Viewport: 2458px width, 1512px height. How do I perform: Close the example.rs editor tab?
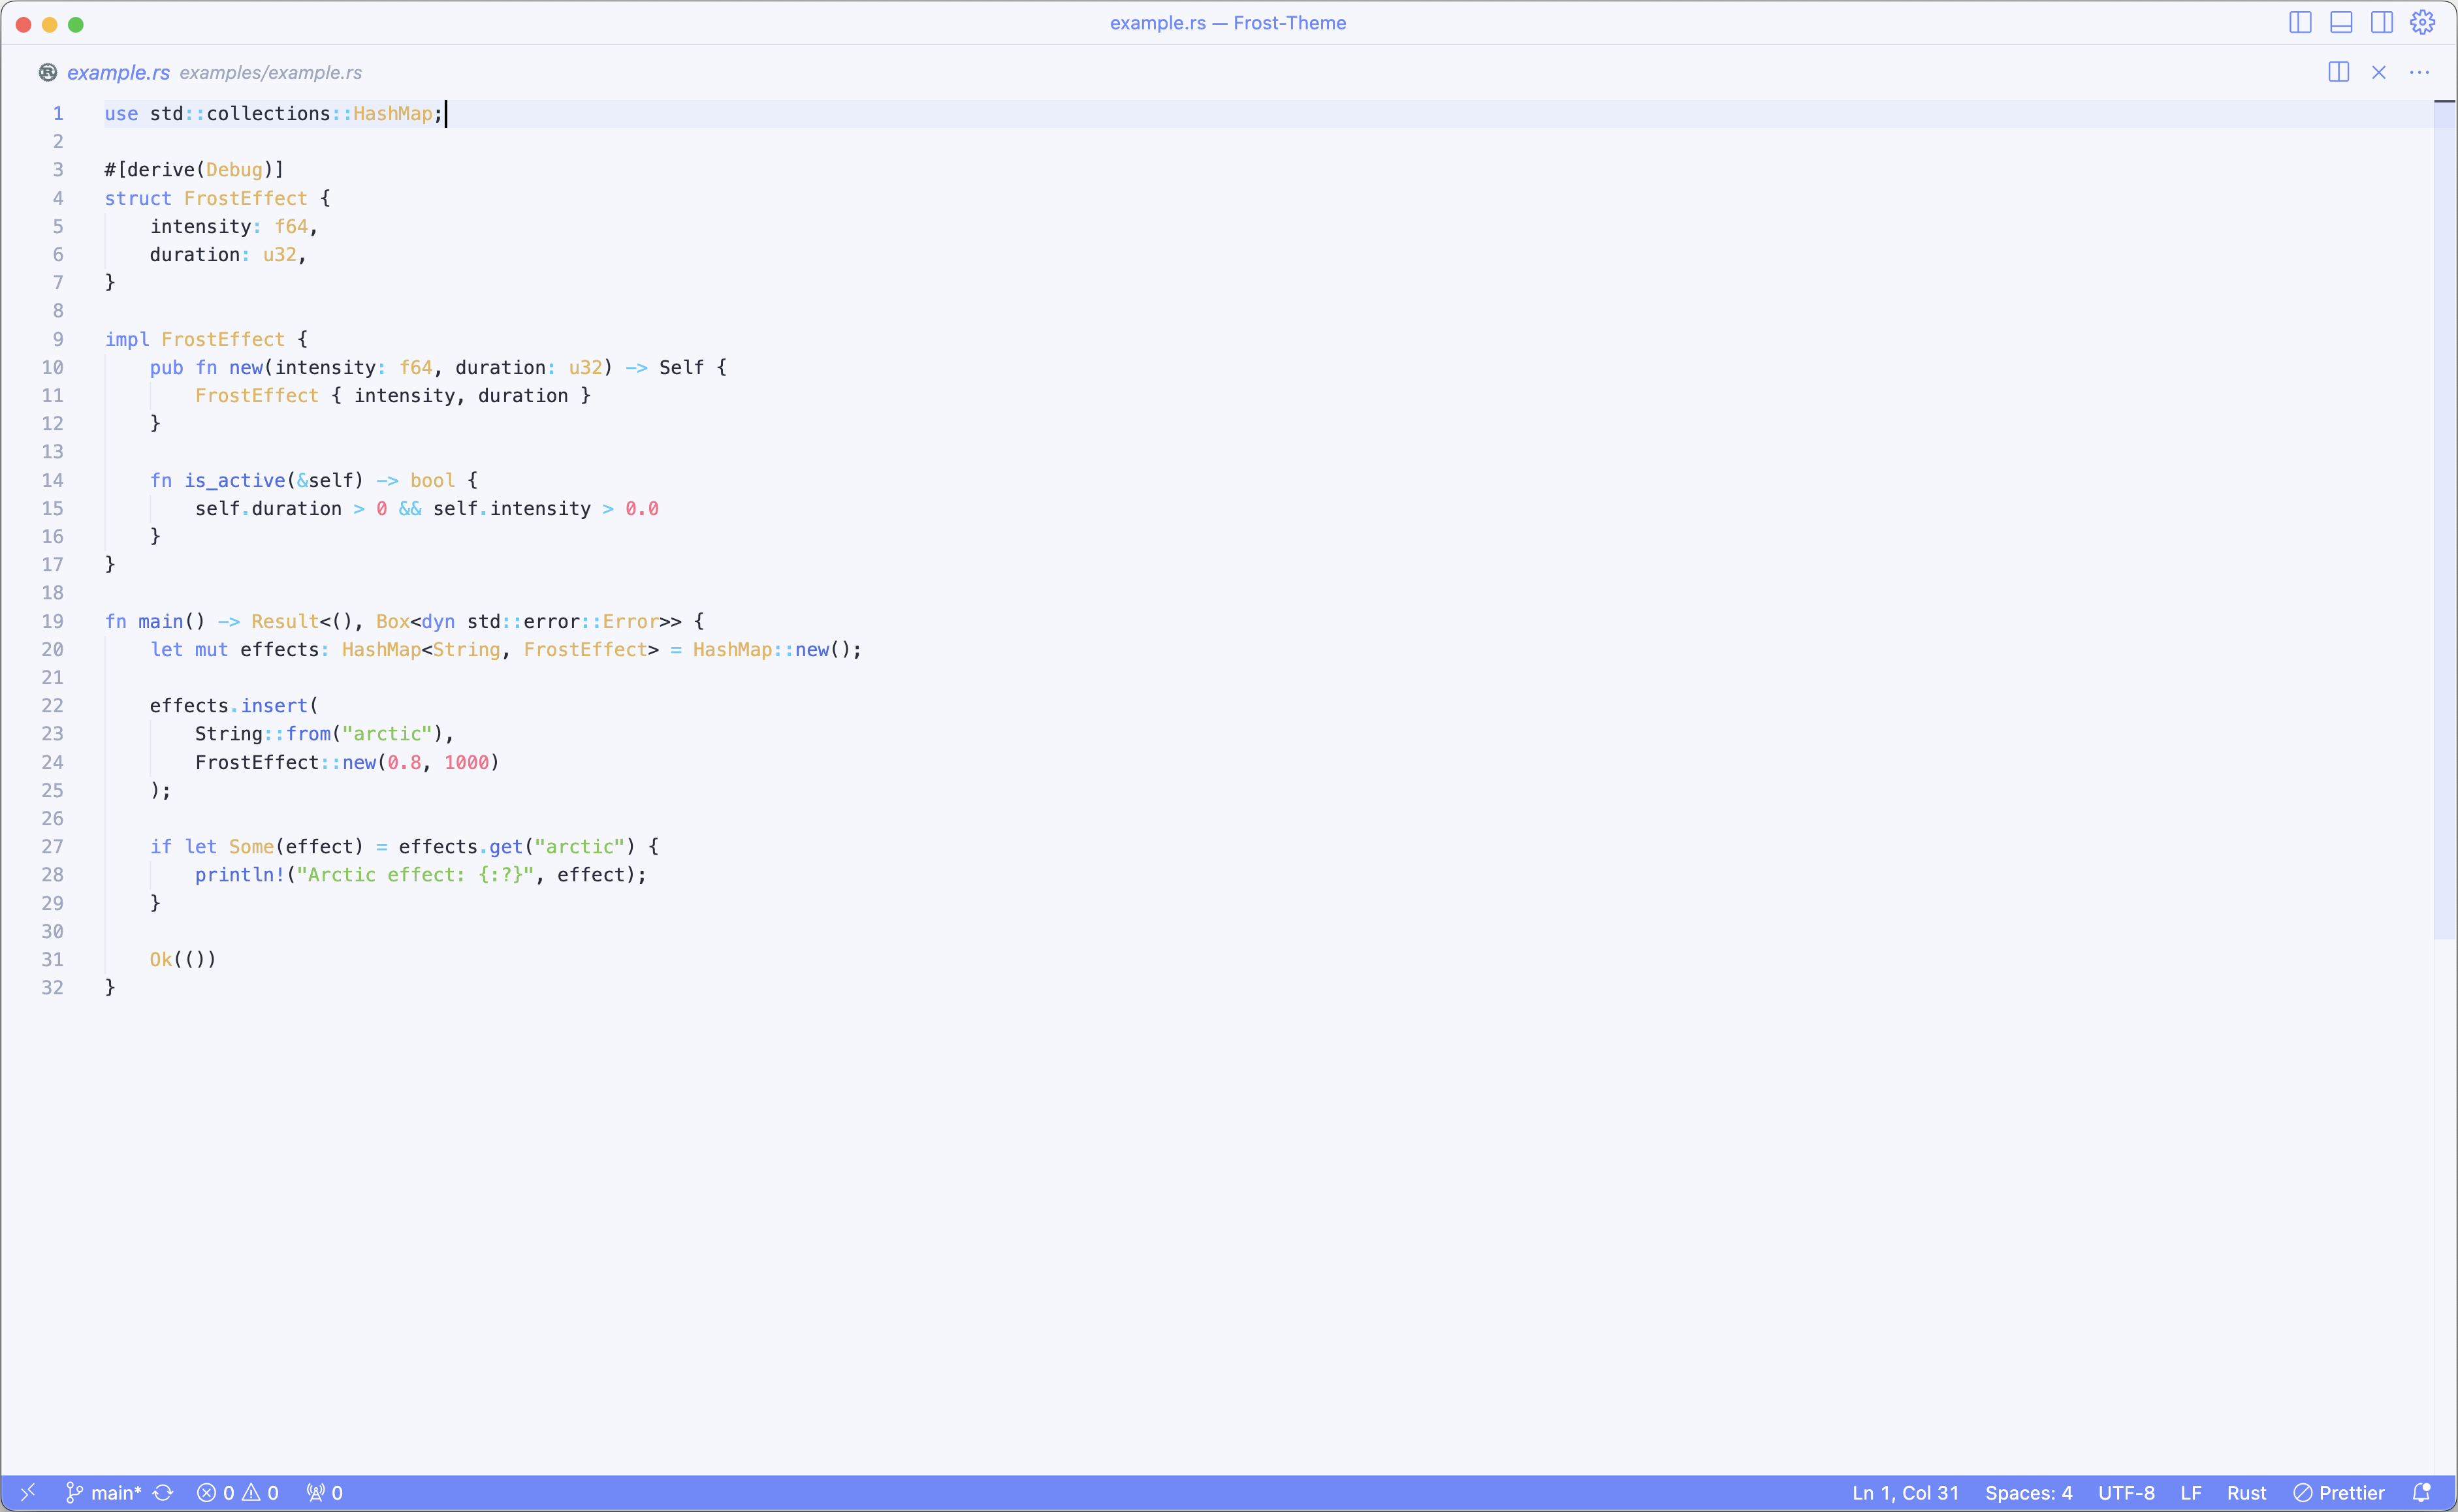tap(2379, 72)
